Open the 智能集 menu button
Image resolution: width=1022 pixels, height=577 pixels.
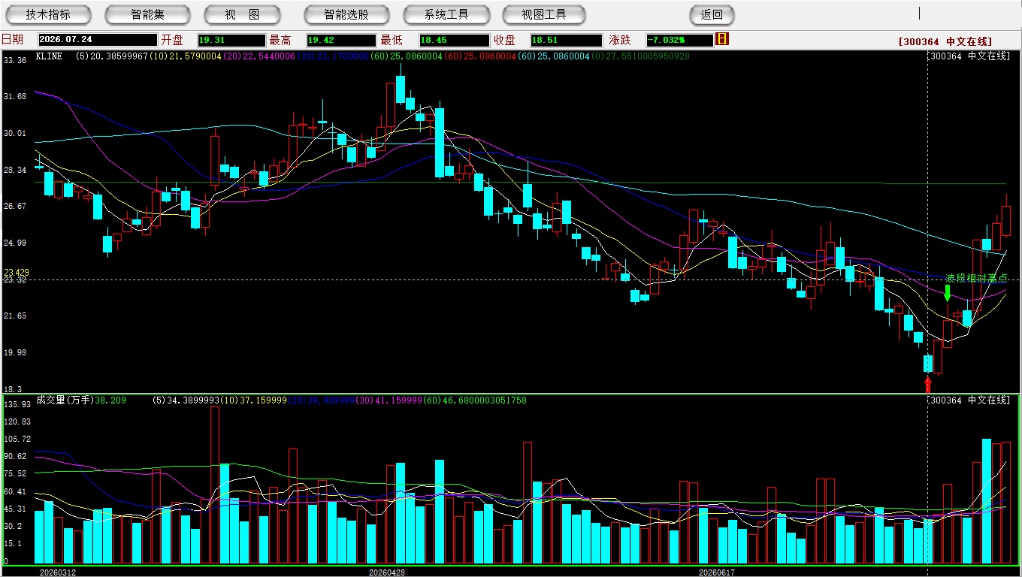click(147, 14)
